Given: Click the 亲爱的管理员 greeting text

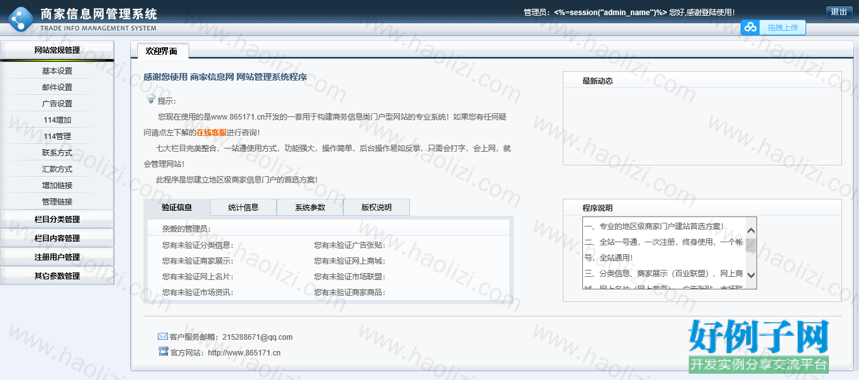Looking at the screenshot, I should pos(186,229).
